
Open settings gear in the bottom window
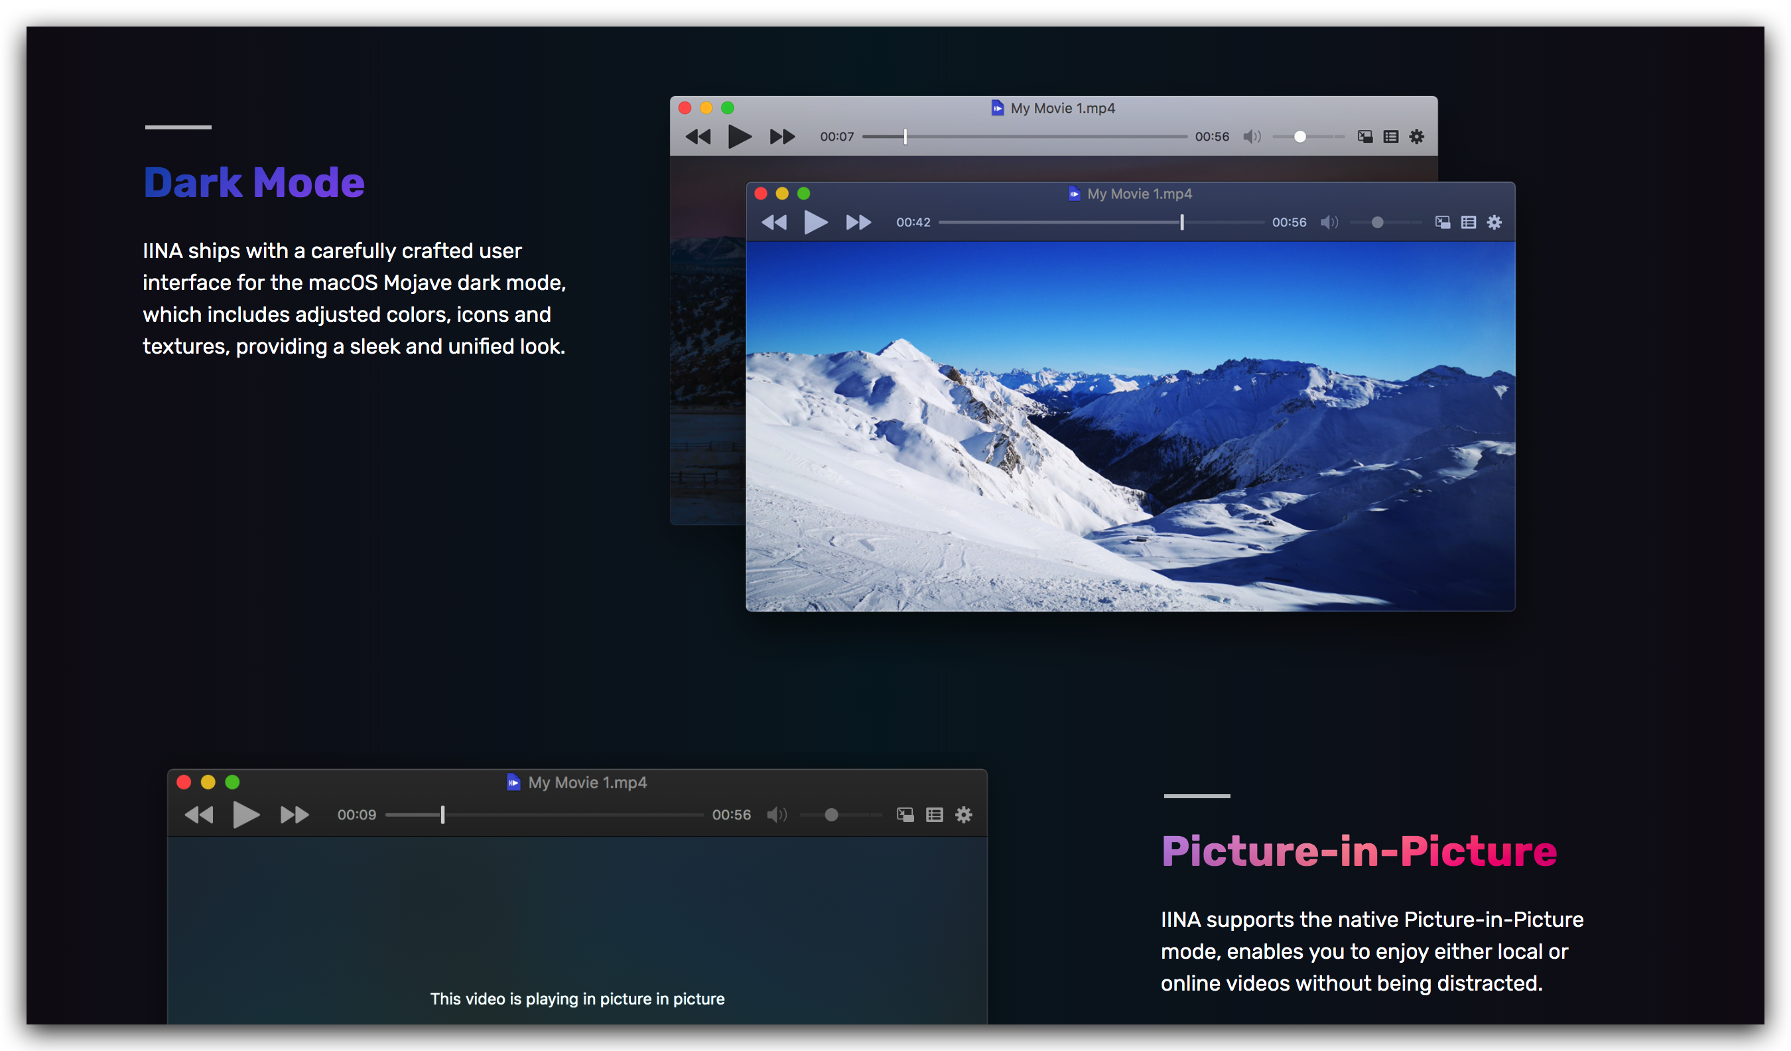(964, 815)
